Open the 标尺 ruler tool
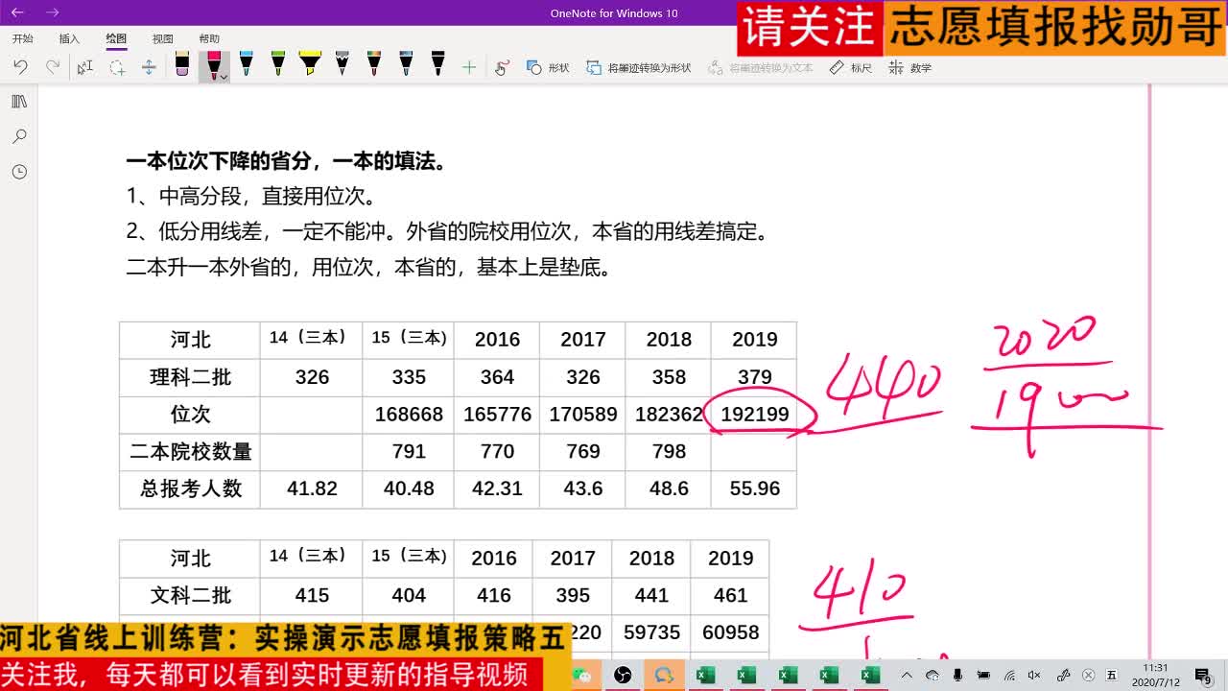Image resolution: width=1228 pixels, height=691 pixels. [x=850, y=67]
